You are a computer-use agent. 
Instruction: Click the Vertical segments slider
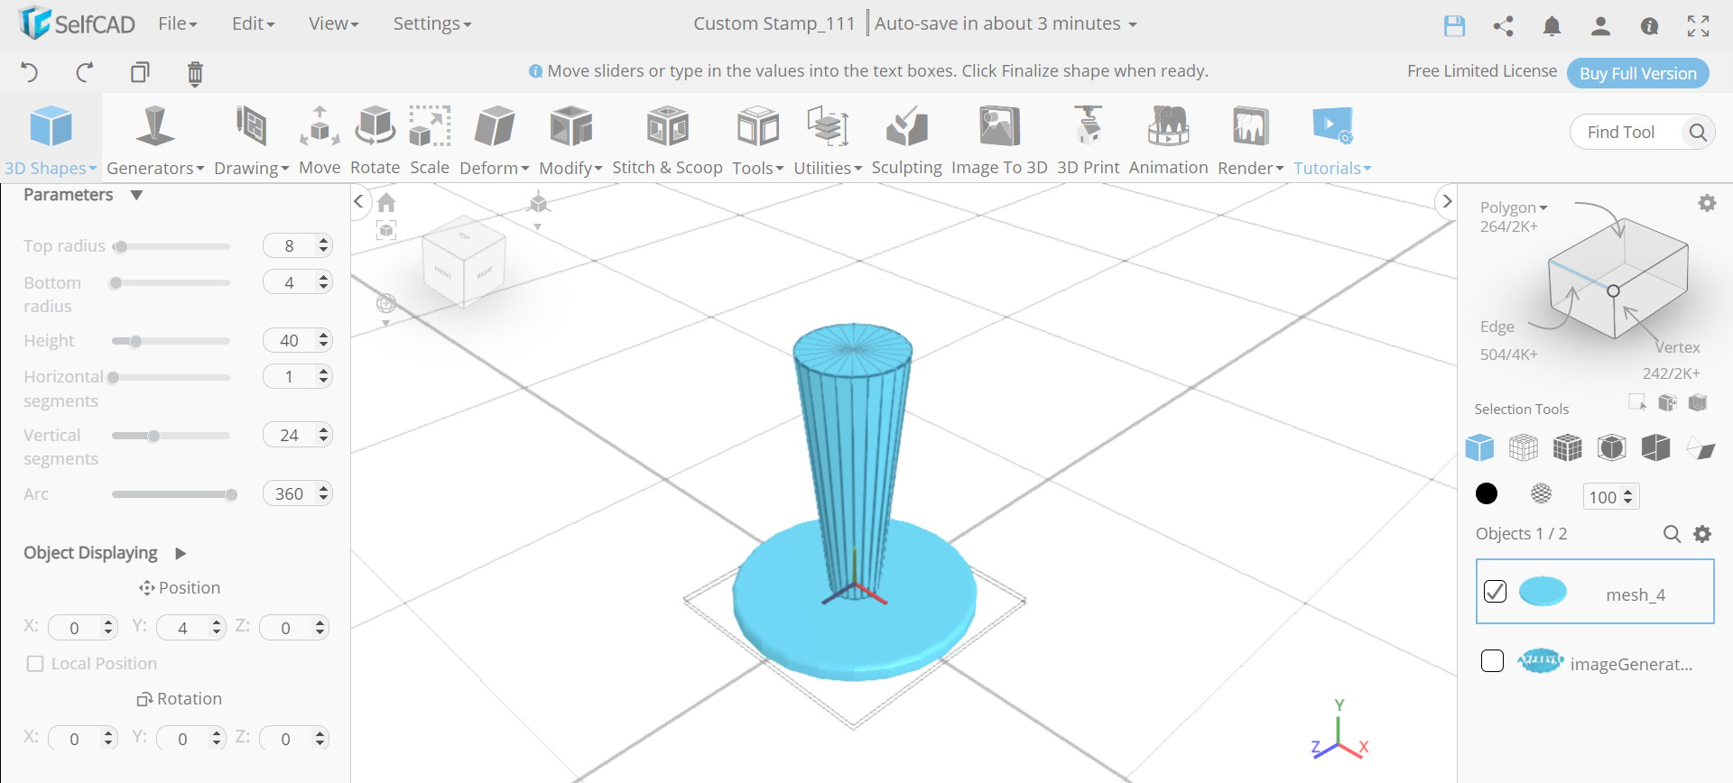pyautogui.click(x=171, y=436)
